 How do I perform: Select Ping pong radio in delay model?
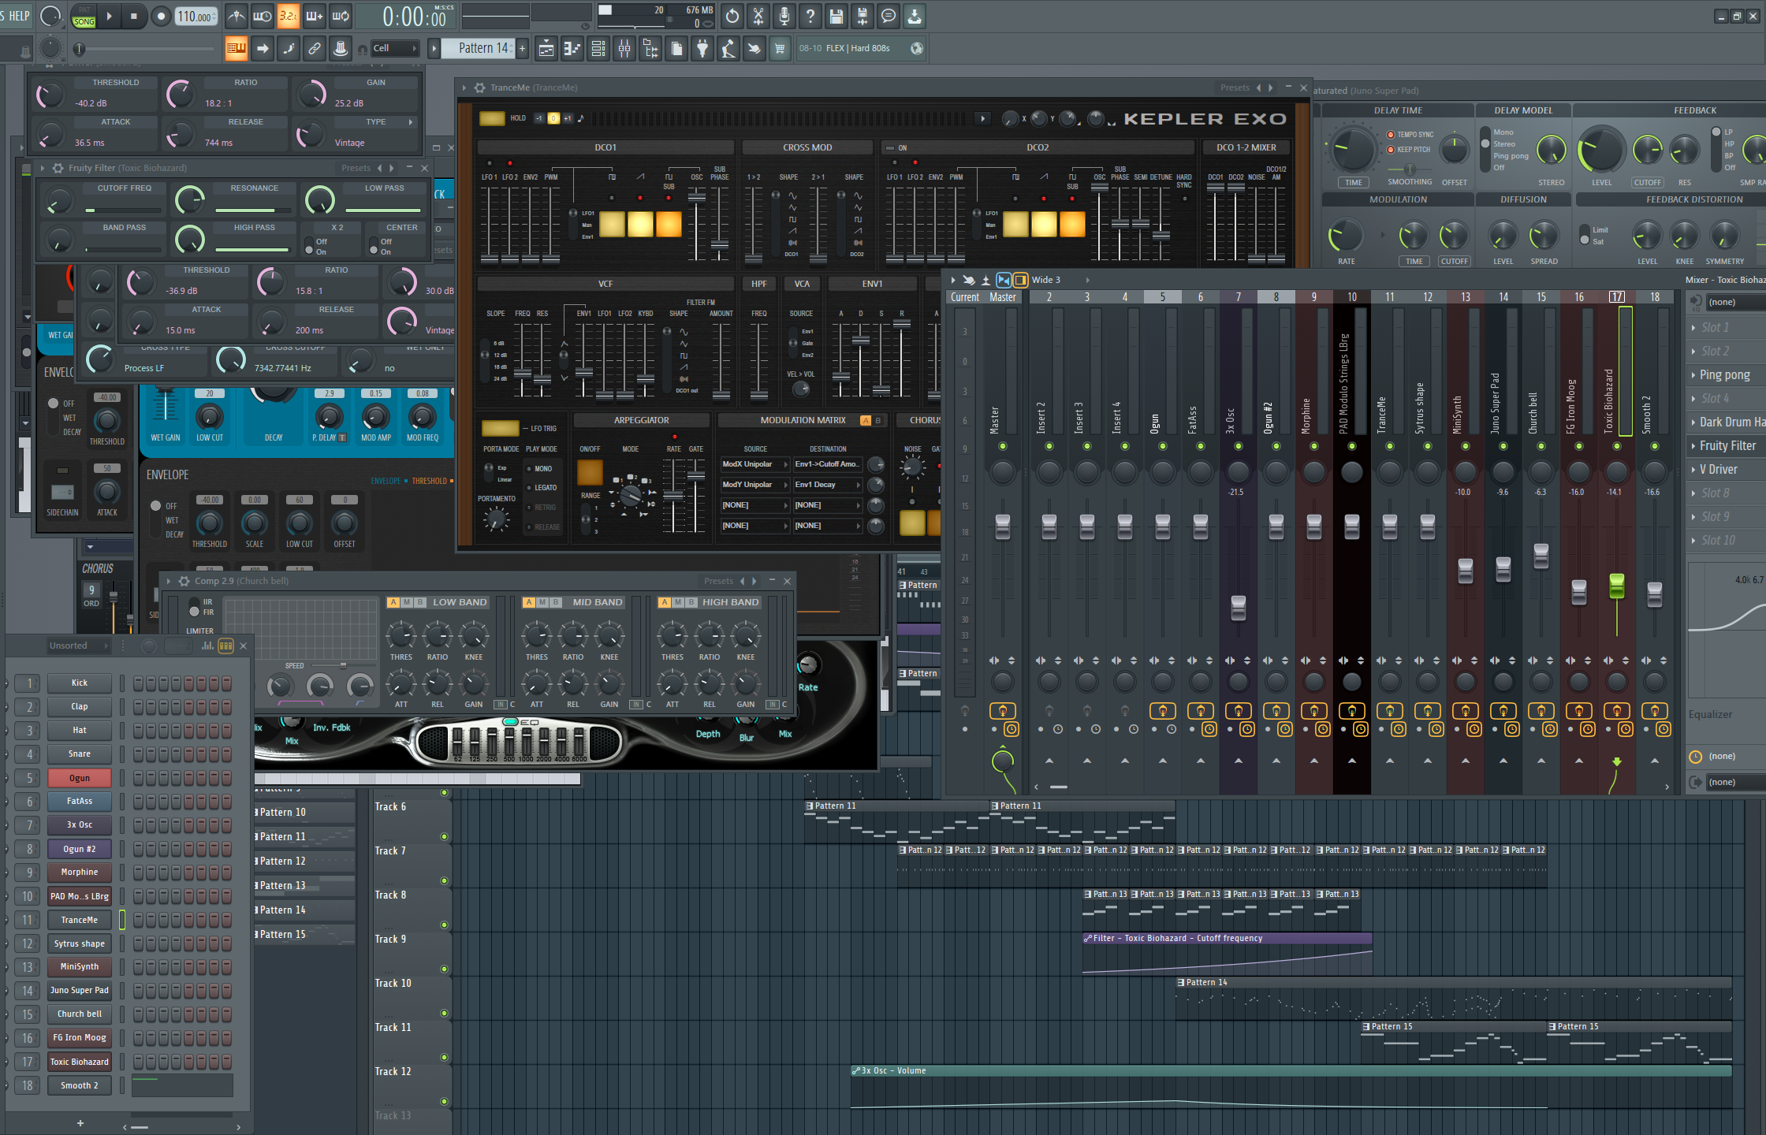pyautogui.click(x=1511, y=155)
